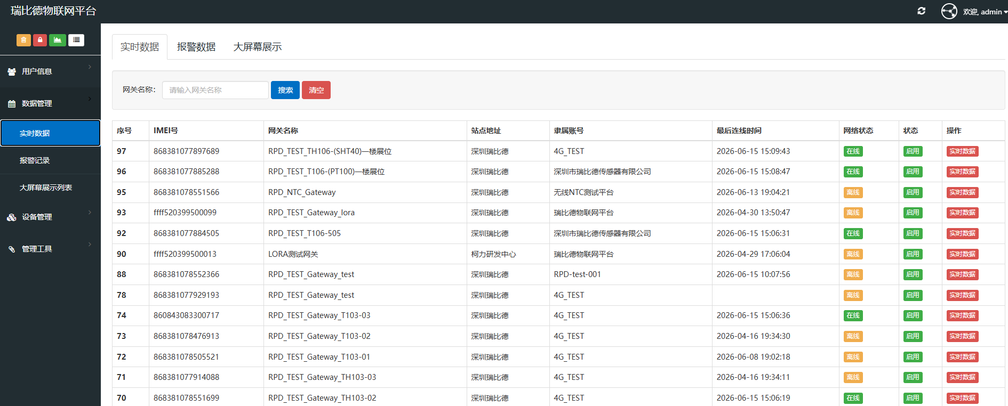Image resolution: width=1008 pixels, height=406 pixels.
Task: Click gateway RPD_TEST_Gateway_TH103-03
Action: (322, 377)
